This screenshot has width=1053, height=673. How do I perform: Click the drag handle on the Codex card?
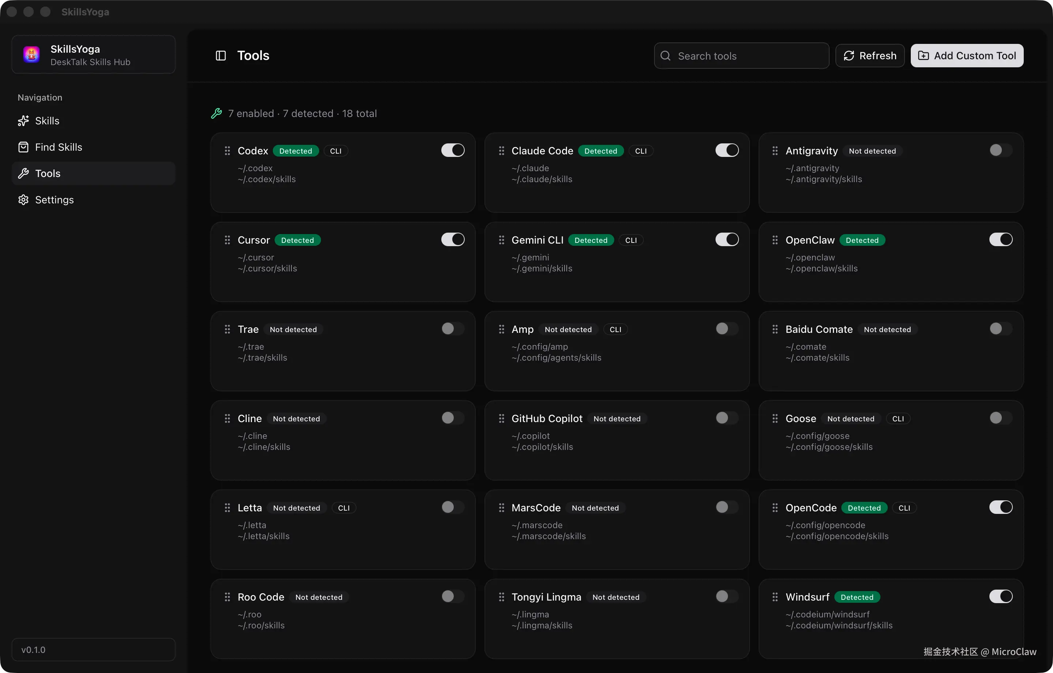[x=227, y=151]
